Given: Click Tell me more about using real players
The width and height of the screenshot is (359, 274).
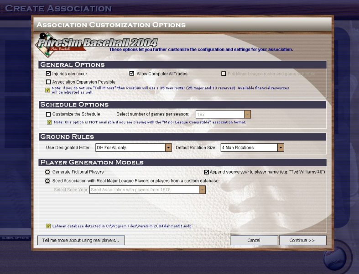Looking at the screenshot, I should [81, 240].
